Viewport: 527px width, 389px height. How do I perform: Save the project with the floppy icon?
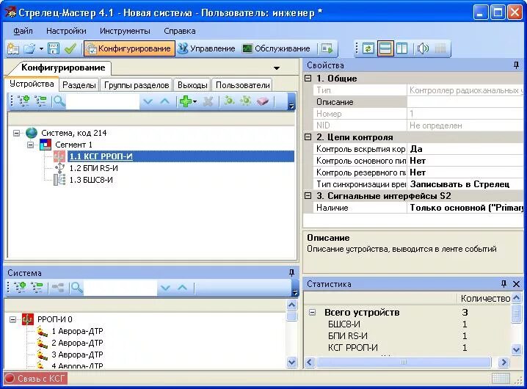(x=54, y=48)
